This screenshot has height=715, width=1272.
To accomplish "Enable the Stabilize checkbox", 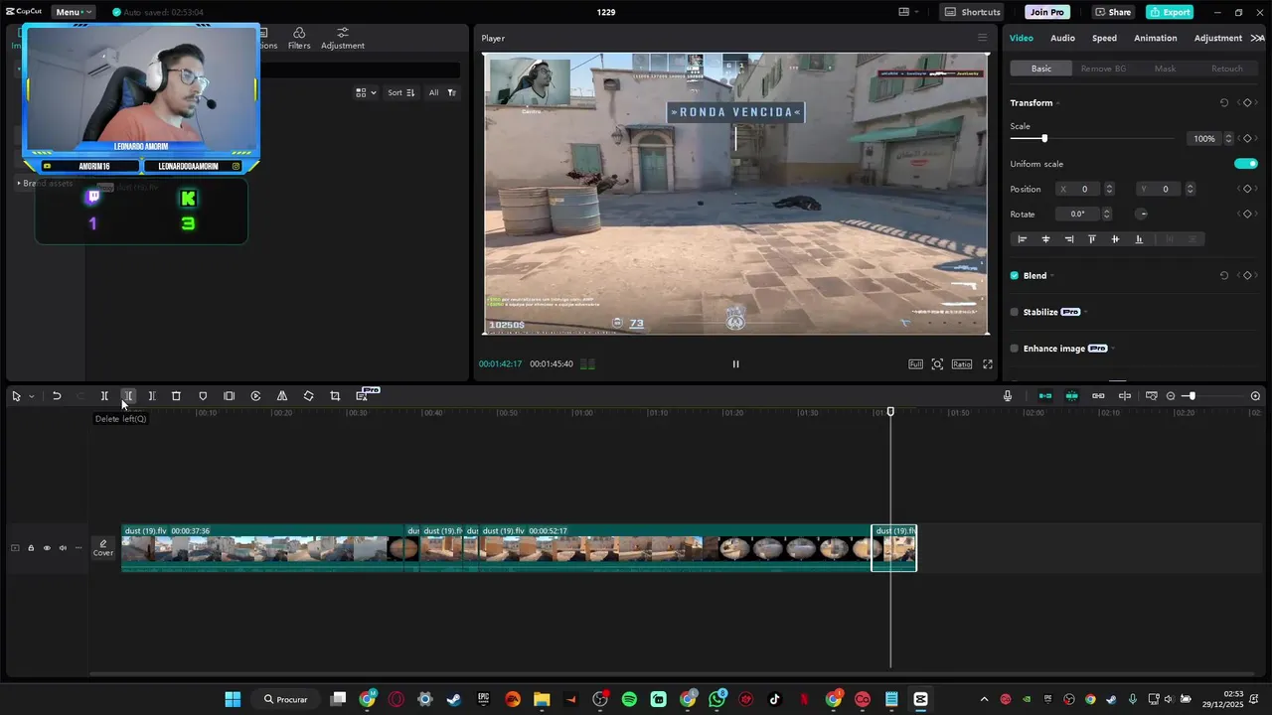I will [1015, 312].
